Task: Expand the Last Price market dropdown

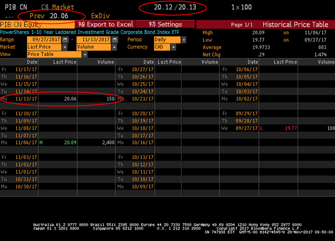Action: pyautogui.click(x=65, y=47)
